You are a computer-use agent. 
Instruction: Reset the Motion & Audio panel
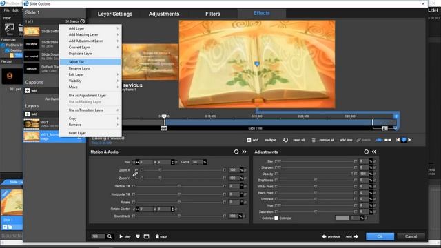(236, 152)
